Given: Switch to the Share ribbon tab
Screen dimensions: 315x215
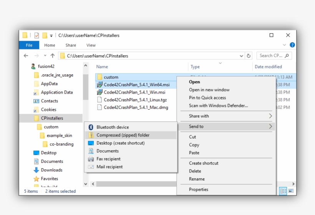Looking at the screenshot, I should pos(71,45).
